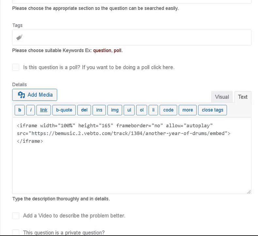Image resolution: width=258 pixels, height=236 pixels.
Task: Open Add Media dialog
Action: click(35, 95)
